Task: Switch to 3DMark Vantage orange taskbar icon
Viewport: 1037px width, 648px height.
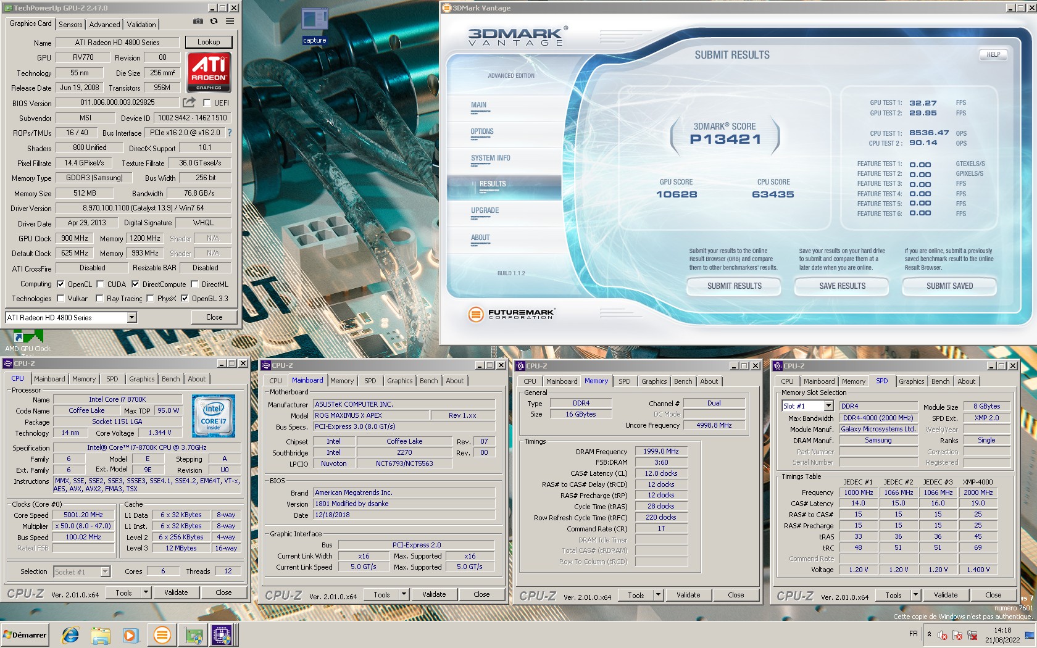Action: pos(162,634)
